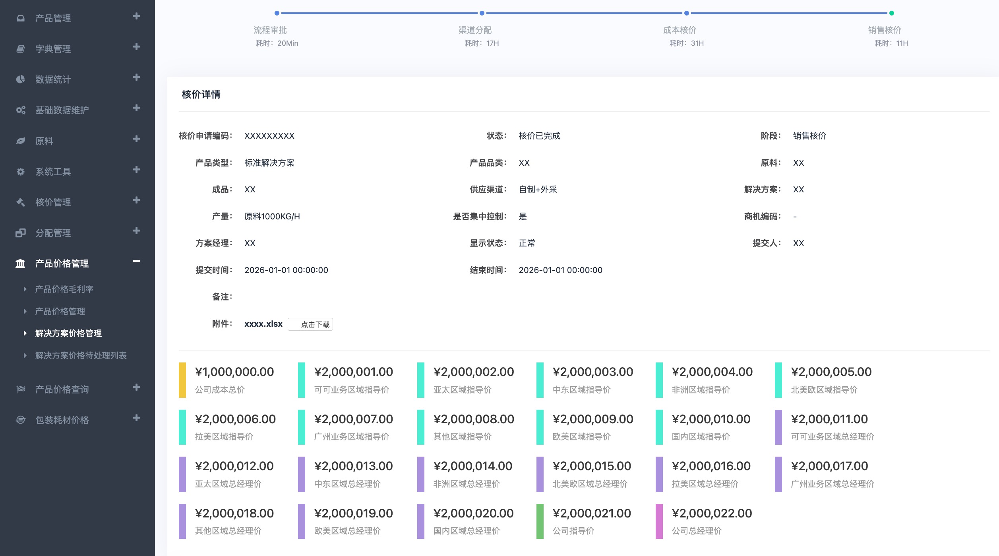Click the 产品管理 inbox icon

(20, 18)
